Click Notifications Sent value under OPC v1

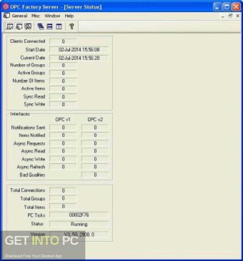(x=63, y=127)
